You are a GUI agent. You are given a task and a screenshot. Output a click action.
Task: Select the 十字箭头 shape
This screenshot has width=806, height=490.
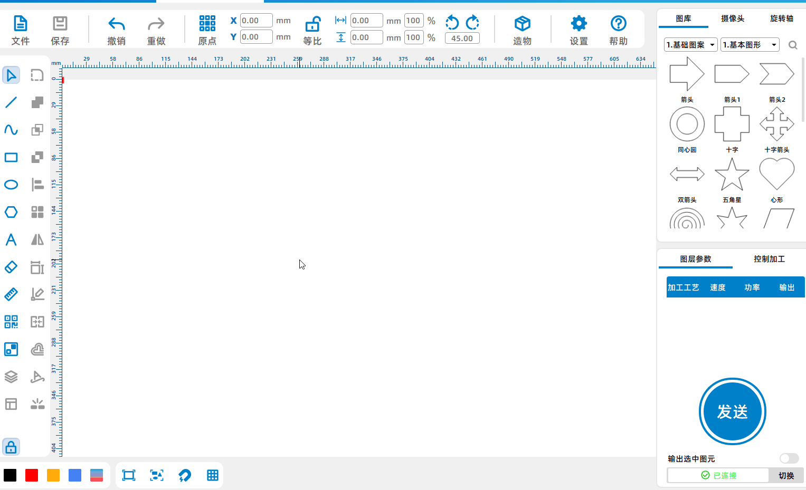click(x=776, y=124)
